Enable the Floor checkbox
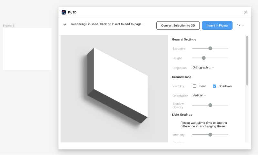The width and height of the screenshot is (258, 155). pos(194,86)
